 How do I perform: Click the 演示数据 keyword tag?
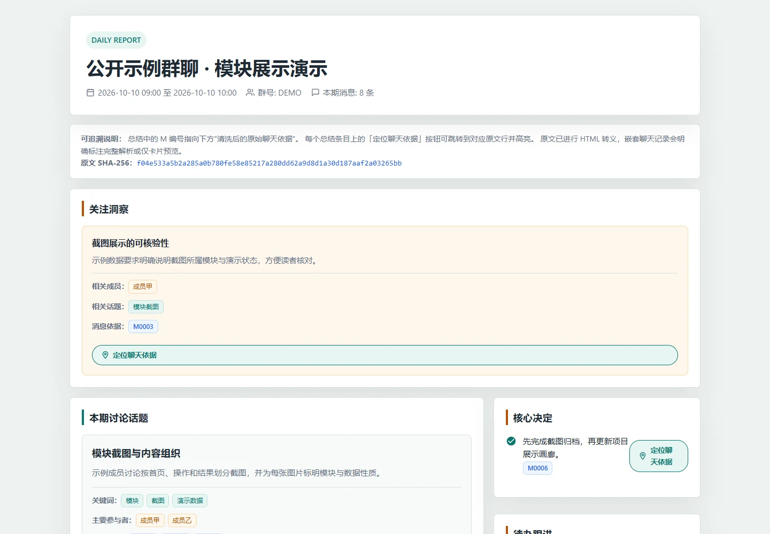coord(190,501)
